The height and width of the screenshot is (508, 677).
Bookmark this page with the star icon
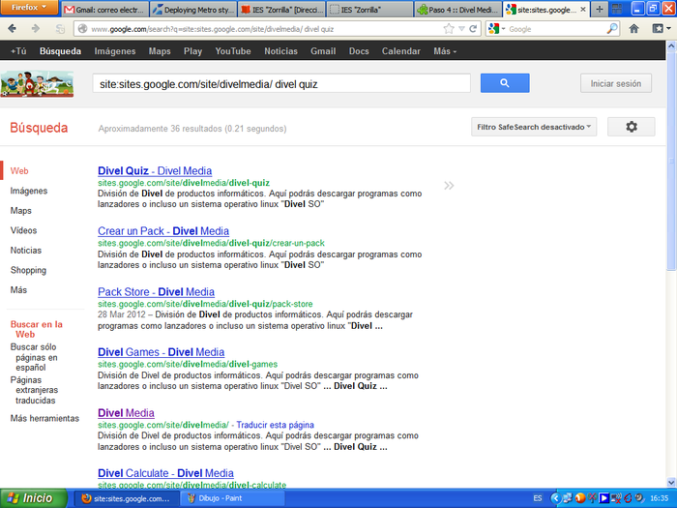[449, 29]
